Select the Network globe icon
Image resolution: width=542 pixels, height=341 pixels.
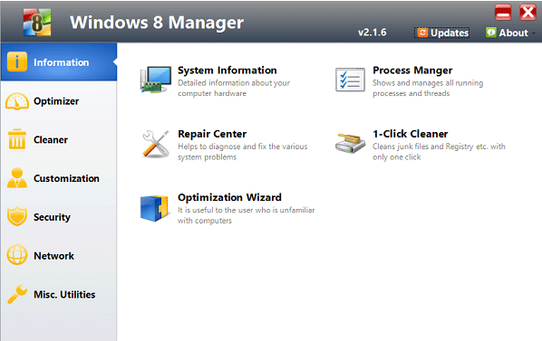click(17, 255)
